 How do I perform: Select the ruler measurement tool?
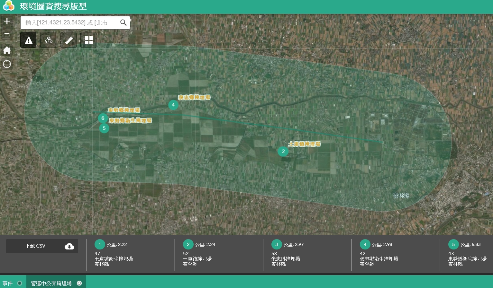pyautogui.click(x=68, y=40)
